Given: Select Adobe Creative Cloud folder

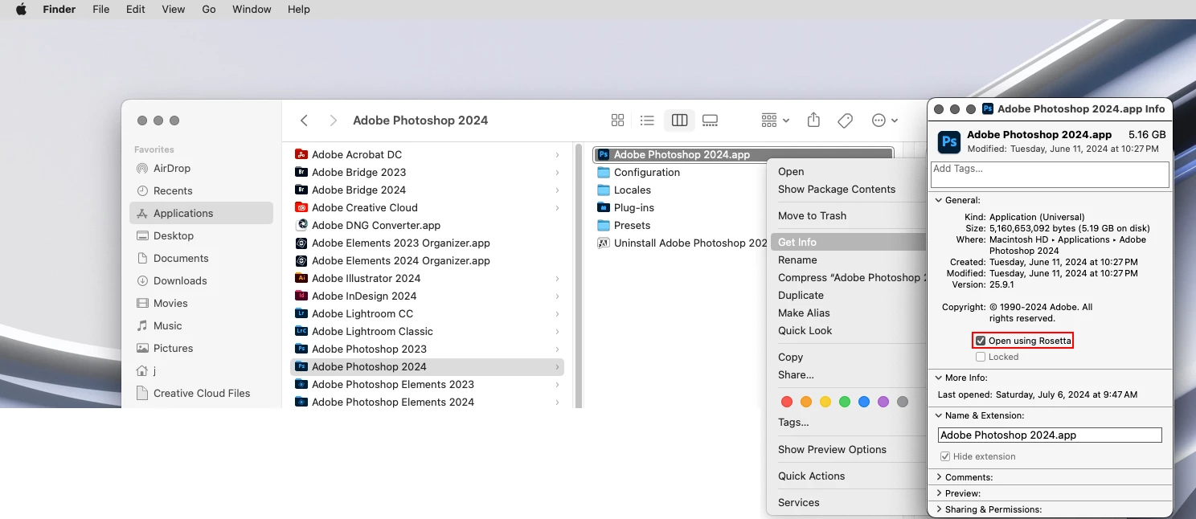Looking at the screenshot, I should tap(427, 207).
